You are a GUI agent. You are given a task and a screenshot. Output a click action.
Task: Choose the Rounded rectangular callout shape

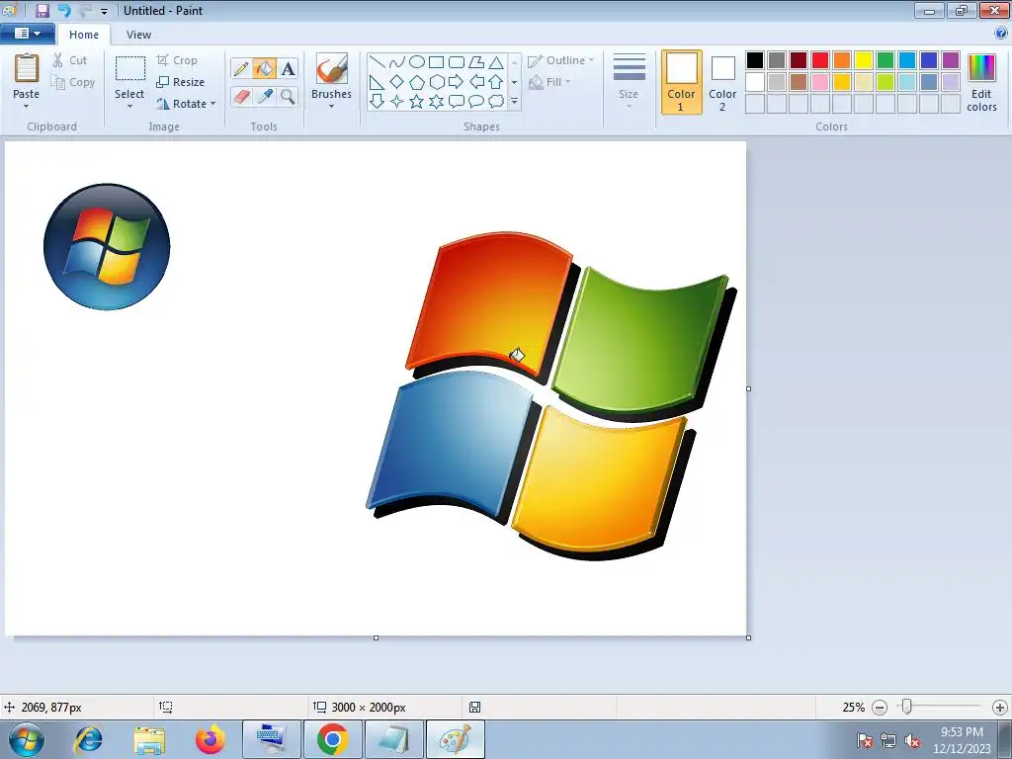(x=457, y=102)
